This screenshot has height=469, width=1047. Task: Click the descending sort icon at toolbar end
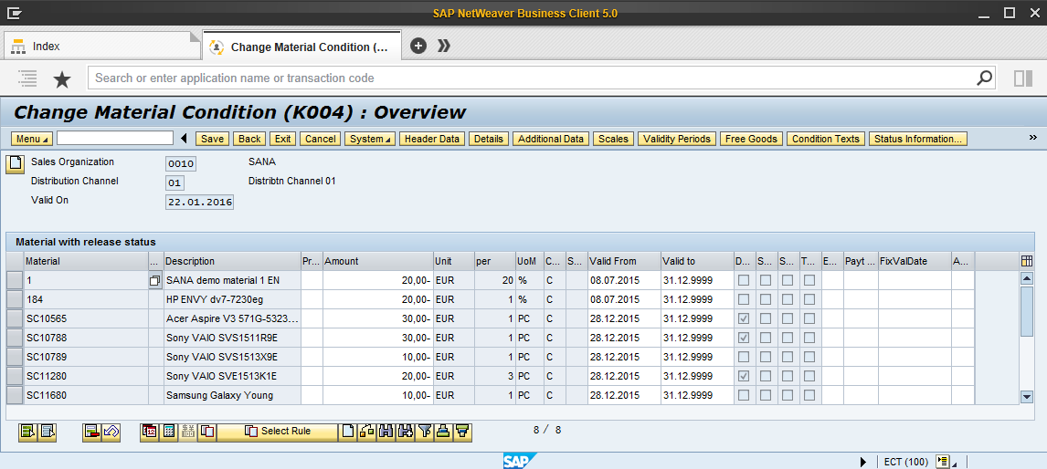pos(462,432)
